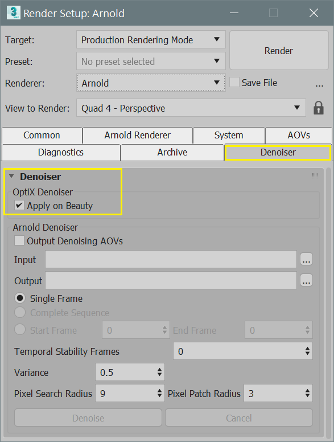Open the Target rendering mode dropdown
Image resolution: width=334 pixels, height=442 pixels.
151,39
